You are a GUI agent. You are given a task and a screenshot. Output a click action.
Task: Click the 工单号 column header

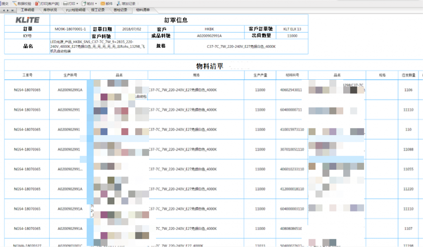[x=27, y=75]
